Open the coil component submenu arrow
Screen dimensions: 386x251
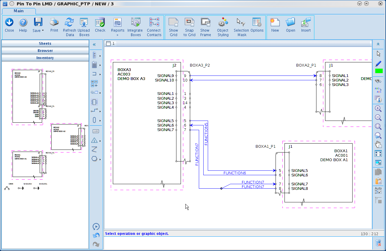coord(100,65)
